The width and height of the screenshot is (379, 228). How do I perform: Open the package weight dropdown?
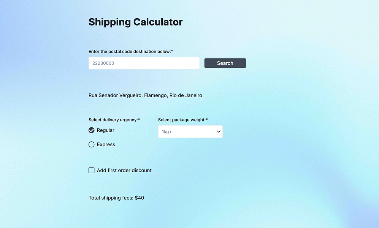pyautogui.click(x=190, y=131)
